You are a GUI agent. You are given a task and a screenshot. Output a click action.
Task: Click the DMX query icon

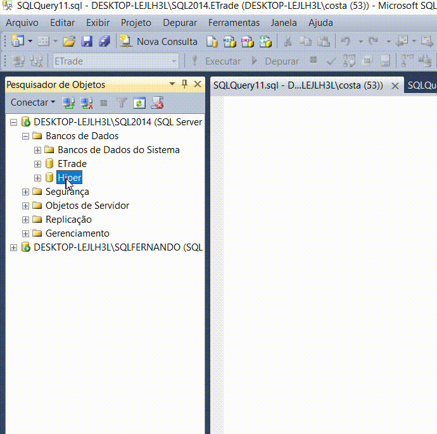pos(248,42)
